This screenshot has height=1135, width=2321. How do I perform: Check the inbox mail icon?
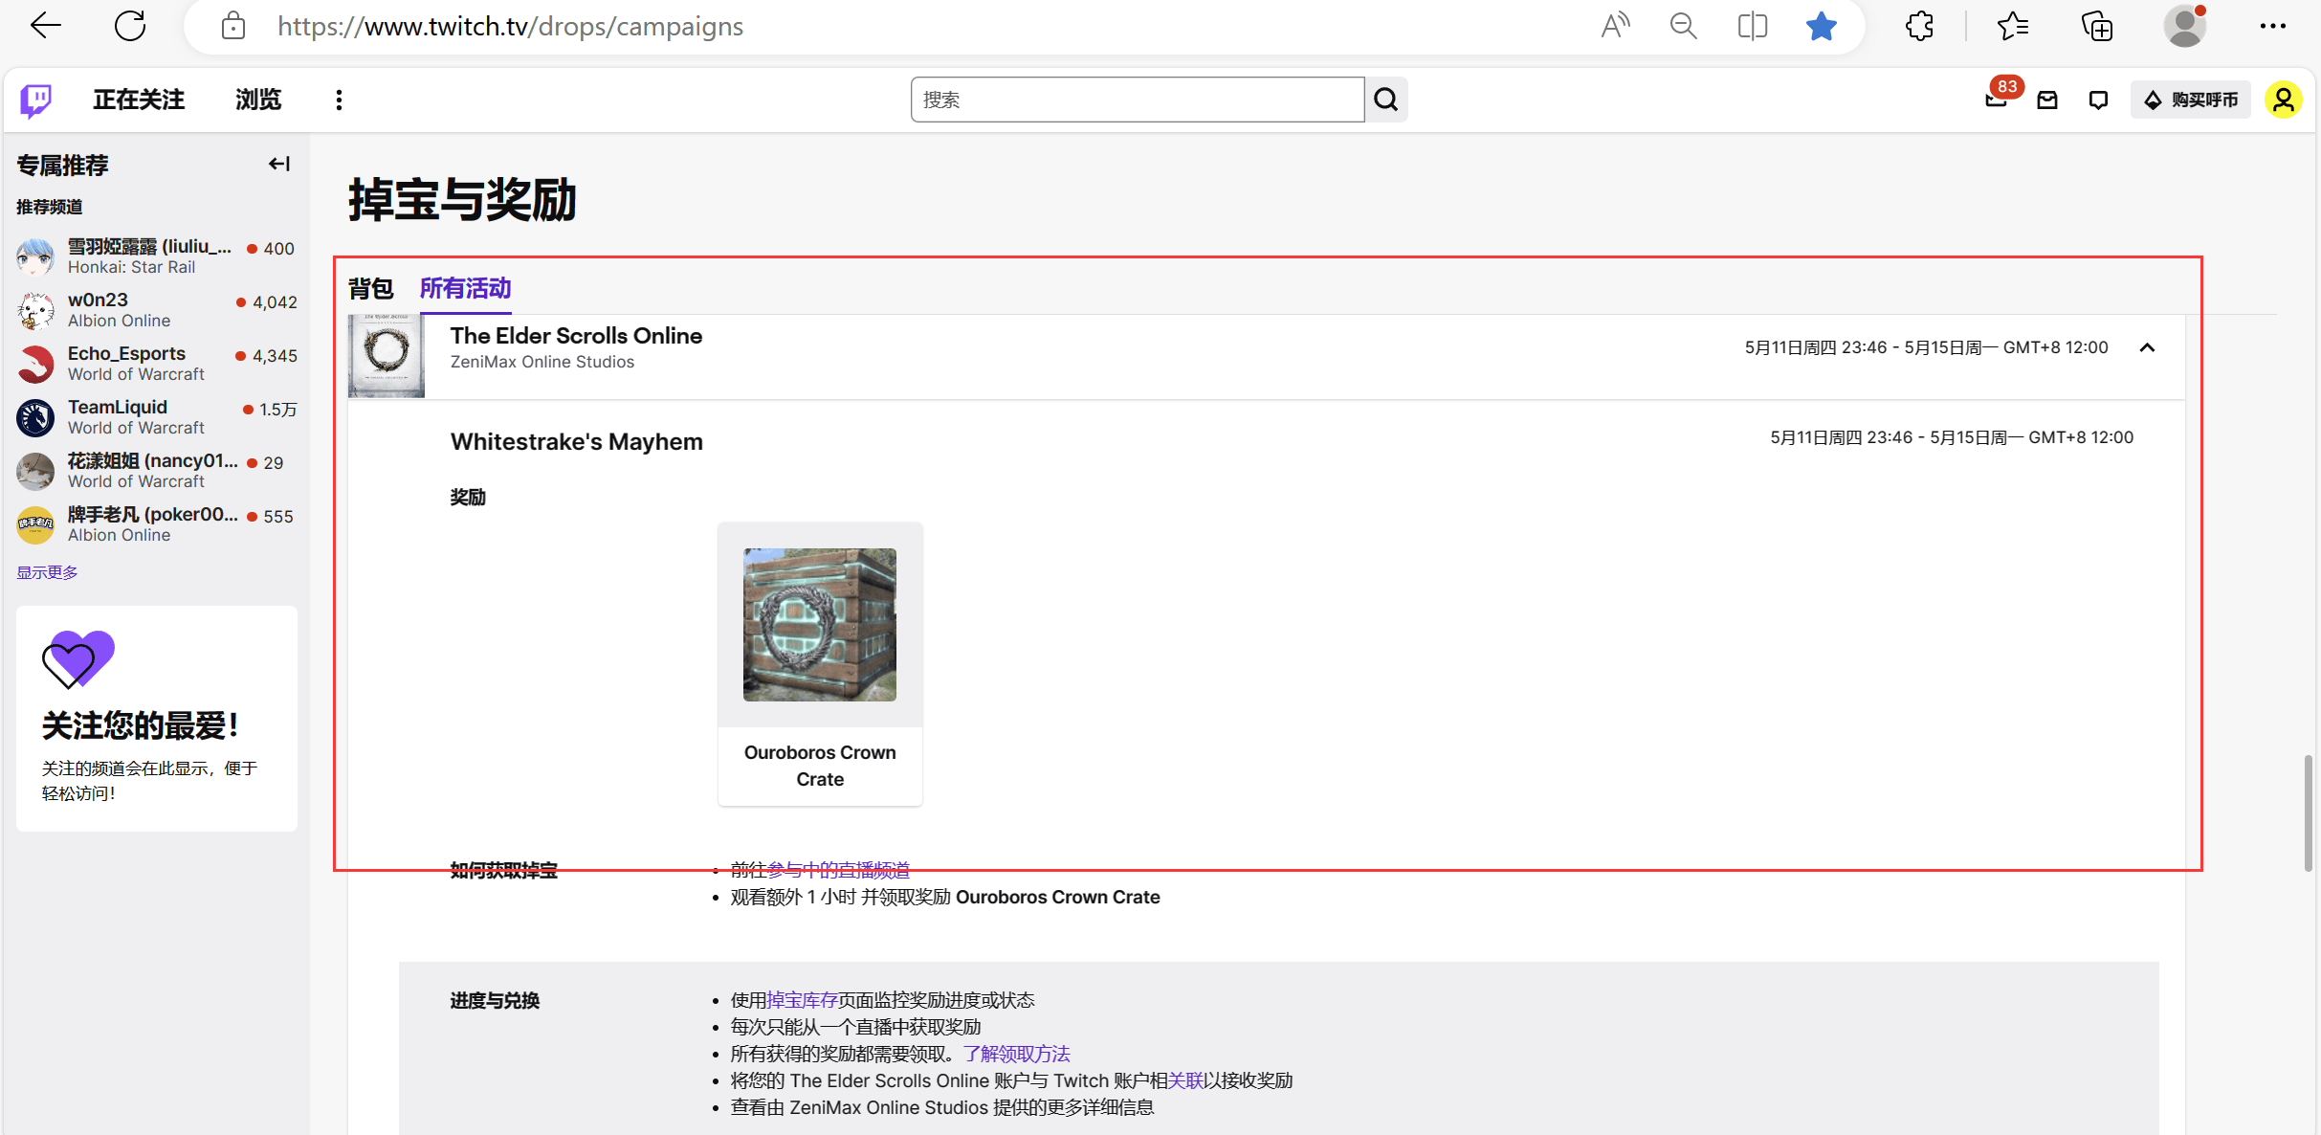[x=2047, y=100]
